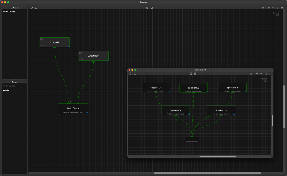287x176 pixels.
Task: Click 1:1 zoom in Output Left window
Action: click(x=270, y=73)
